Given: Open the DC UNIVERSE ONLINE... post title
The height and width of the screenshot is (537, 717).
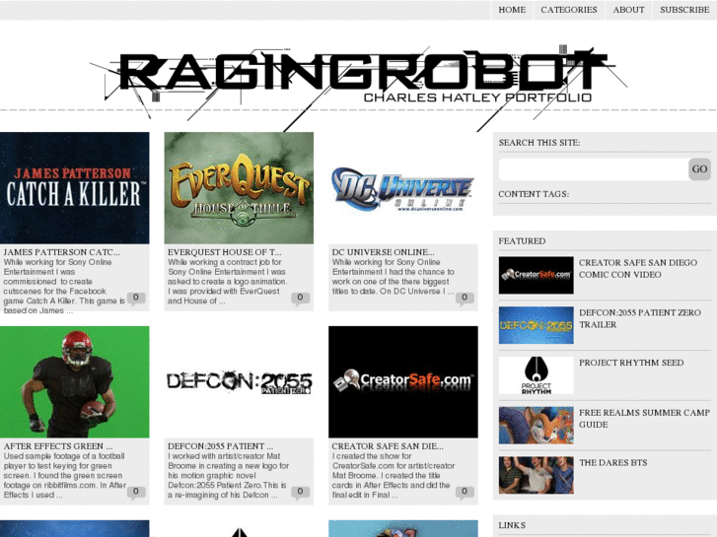Looking at the screenshot, I should point(384,252).
